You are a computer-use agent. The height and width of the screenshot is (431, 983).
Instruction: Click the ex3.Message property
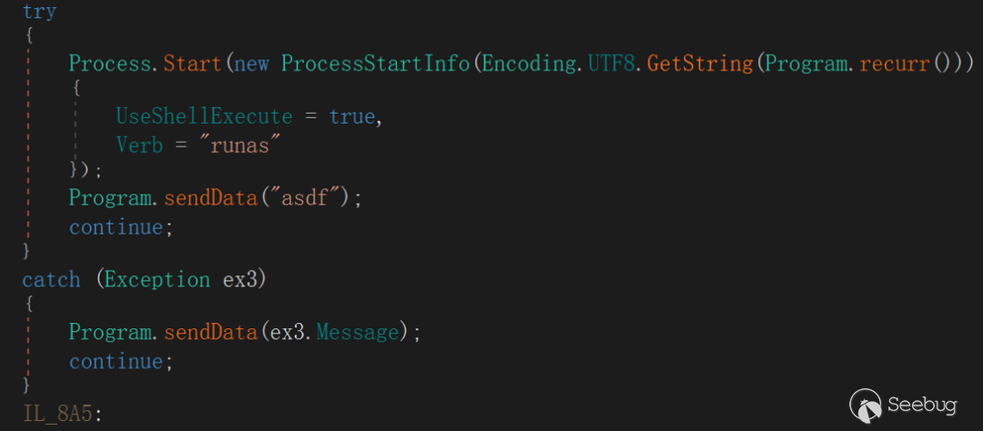pos(334,332)
